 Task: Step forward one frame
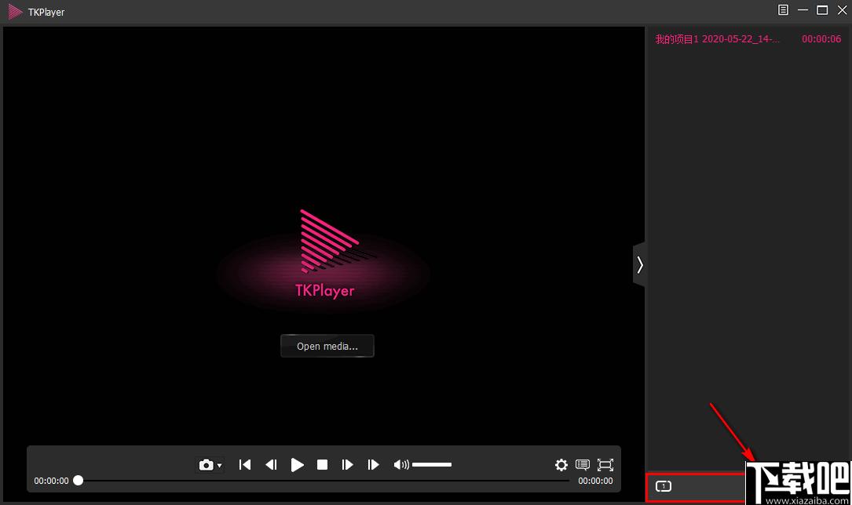tap(347, 465)
